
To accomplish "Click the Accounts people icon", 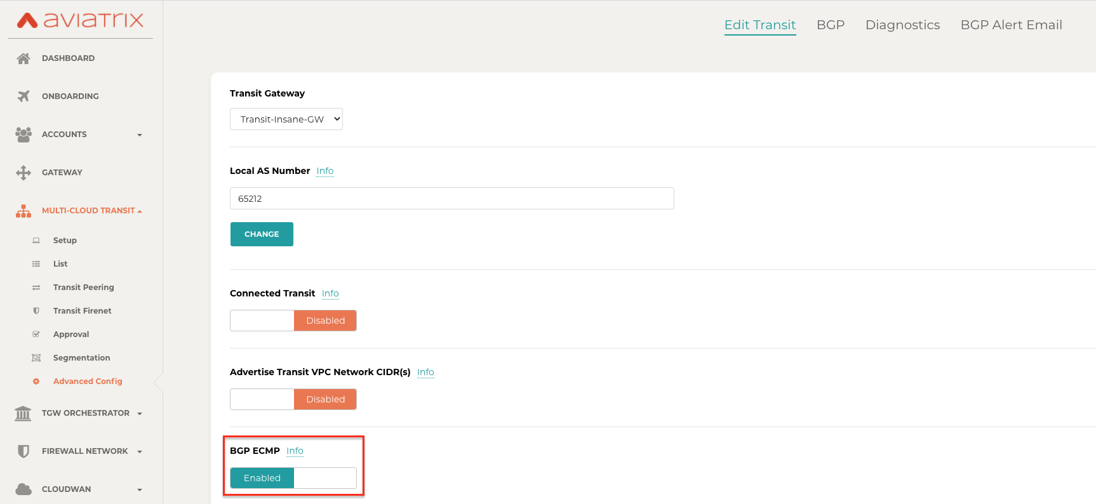I will (x=23, y=135).
